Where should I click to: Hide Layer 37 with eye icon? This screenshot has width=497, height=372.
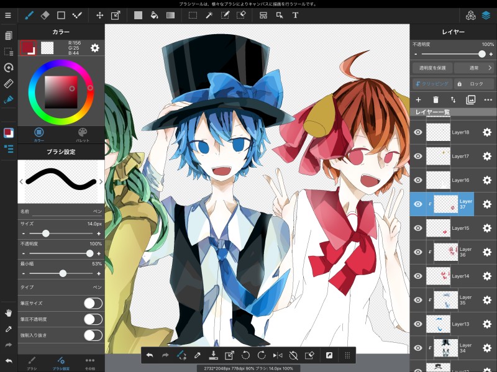[x=418, y=204]
